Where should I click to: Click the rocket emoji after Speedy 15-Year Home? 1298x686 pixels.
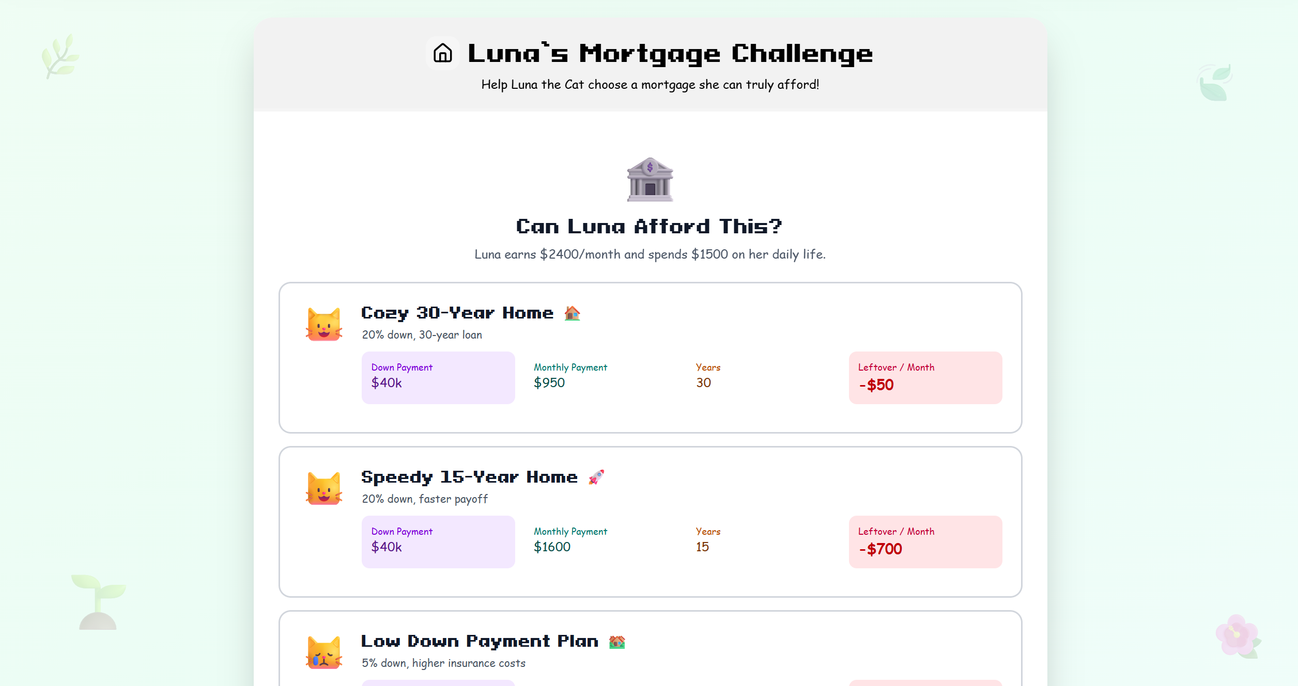point(596,477)
